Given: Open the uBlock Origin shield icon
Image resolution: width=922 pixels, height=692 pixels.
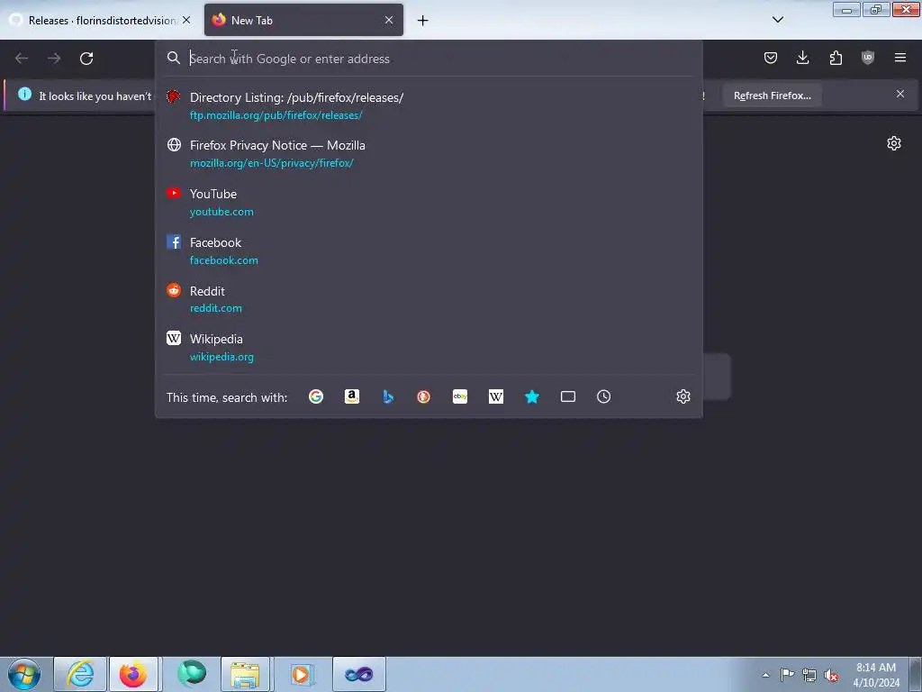Looking at the screenshot, I should click(868, 58).
